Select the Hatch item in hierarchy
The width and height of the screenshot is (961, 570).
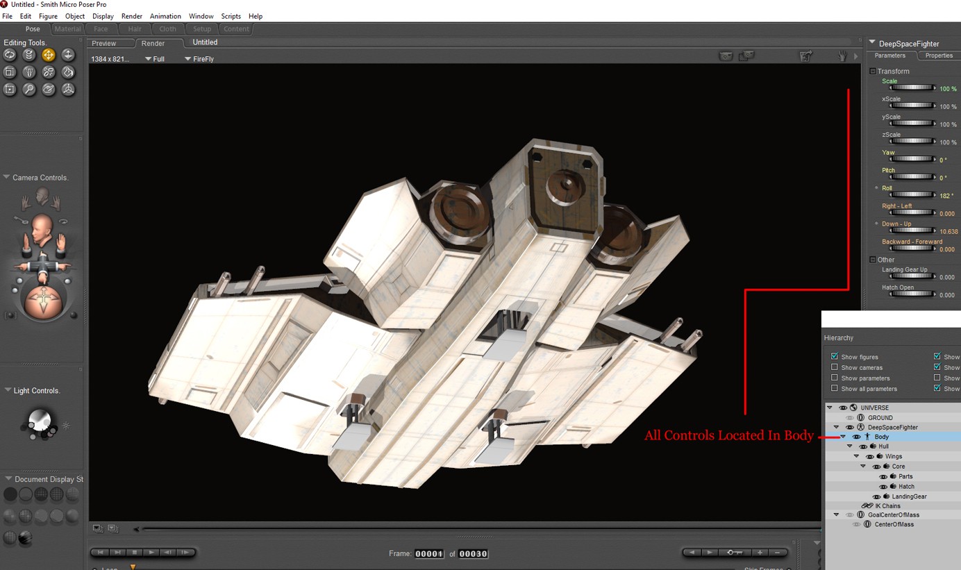coord(907,487)
